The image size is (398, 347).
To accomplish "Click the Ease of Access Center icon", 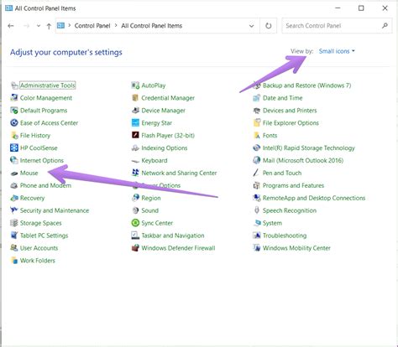I will 14,123.
